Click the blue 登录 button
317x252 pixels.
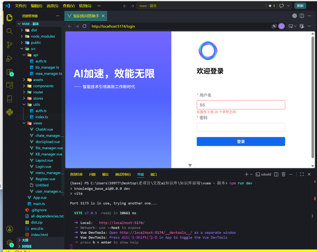(241, 142)
